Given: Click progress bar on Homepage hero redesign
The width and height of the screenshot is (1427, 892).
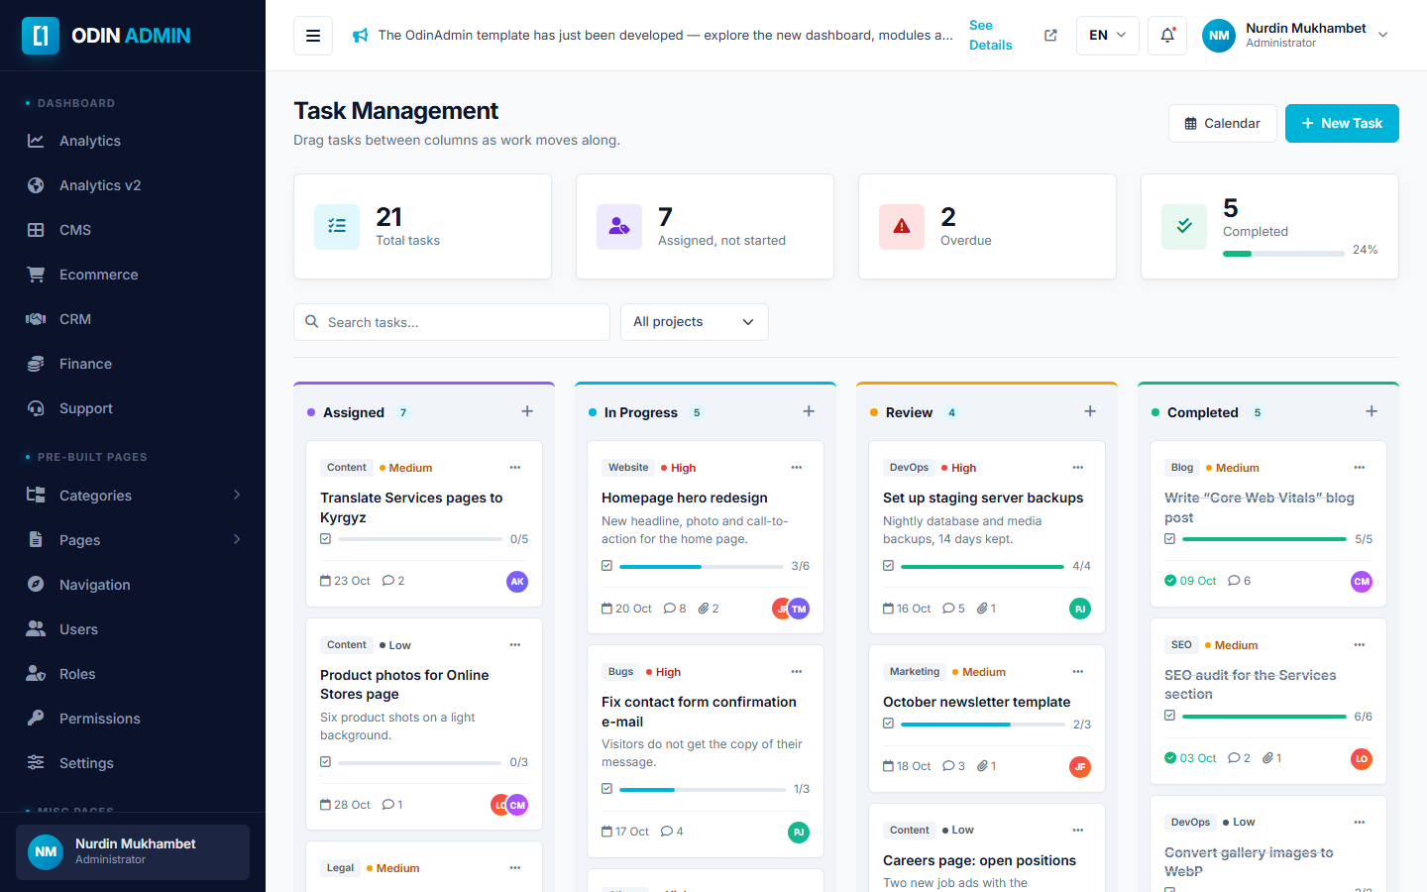Looking at the screenshot, I should pyautogui.click(x=702, y=567).
